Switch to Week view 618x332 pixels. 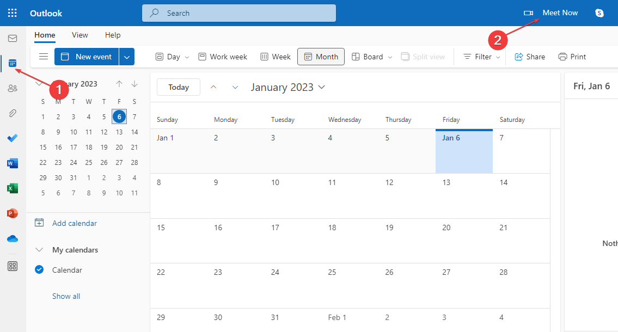pos(276,57)
